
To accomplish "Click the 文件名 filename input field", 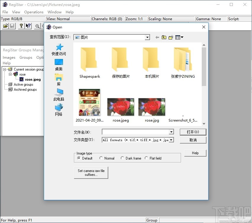I will [136, 132].
